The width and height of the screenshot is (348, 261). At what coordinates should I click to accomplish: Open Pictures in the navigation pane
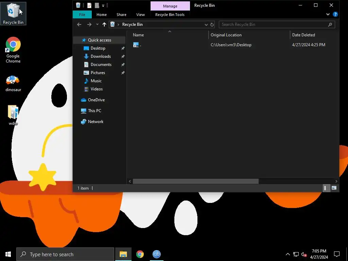click(98, 73)
